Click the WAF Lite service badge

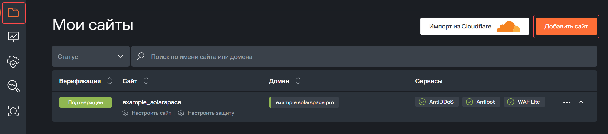click(x=524, y=102)
